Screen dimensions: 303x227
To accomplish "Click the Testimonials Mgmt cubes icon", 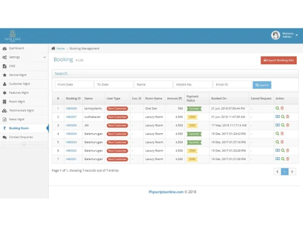I will (x=4, y=111).
